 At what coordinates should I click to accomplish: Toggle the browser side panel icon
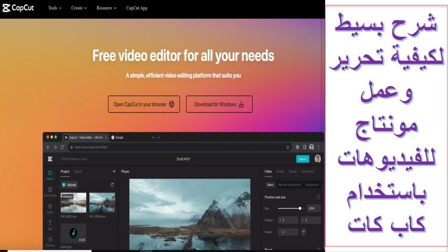coord(305,147)
